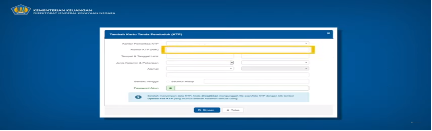Image resolution: width=432 pixels, height=131 pixels.
Task: Open the first Alamat dropdown
Action: [x=200, y=68]
